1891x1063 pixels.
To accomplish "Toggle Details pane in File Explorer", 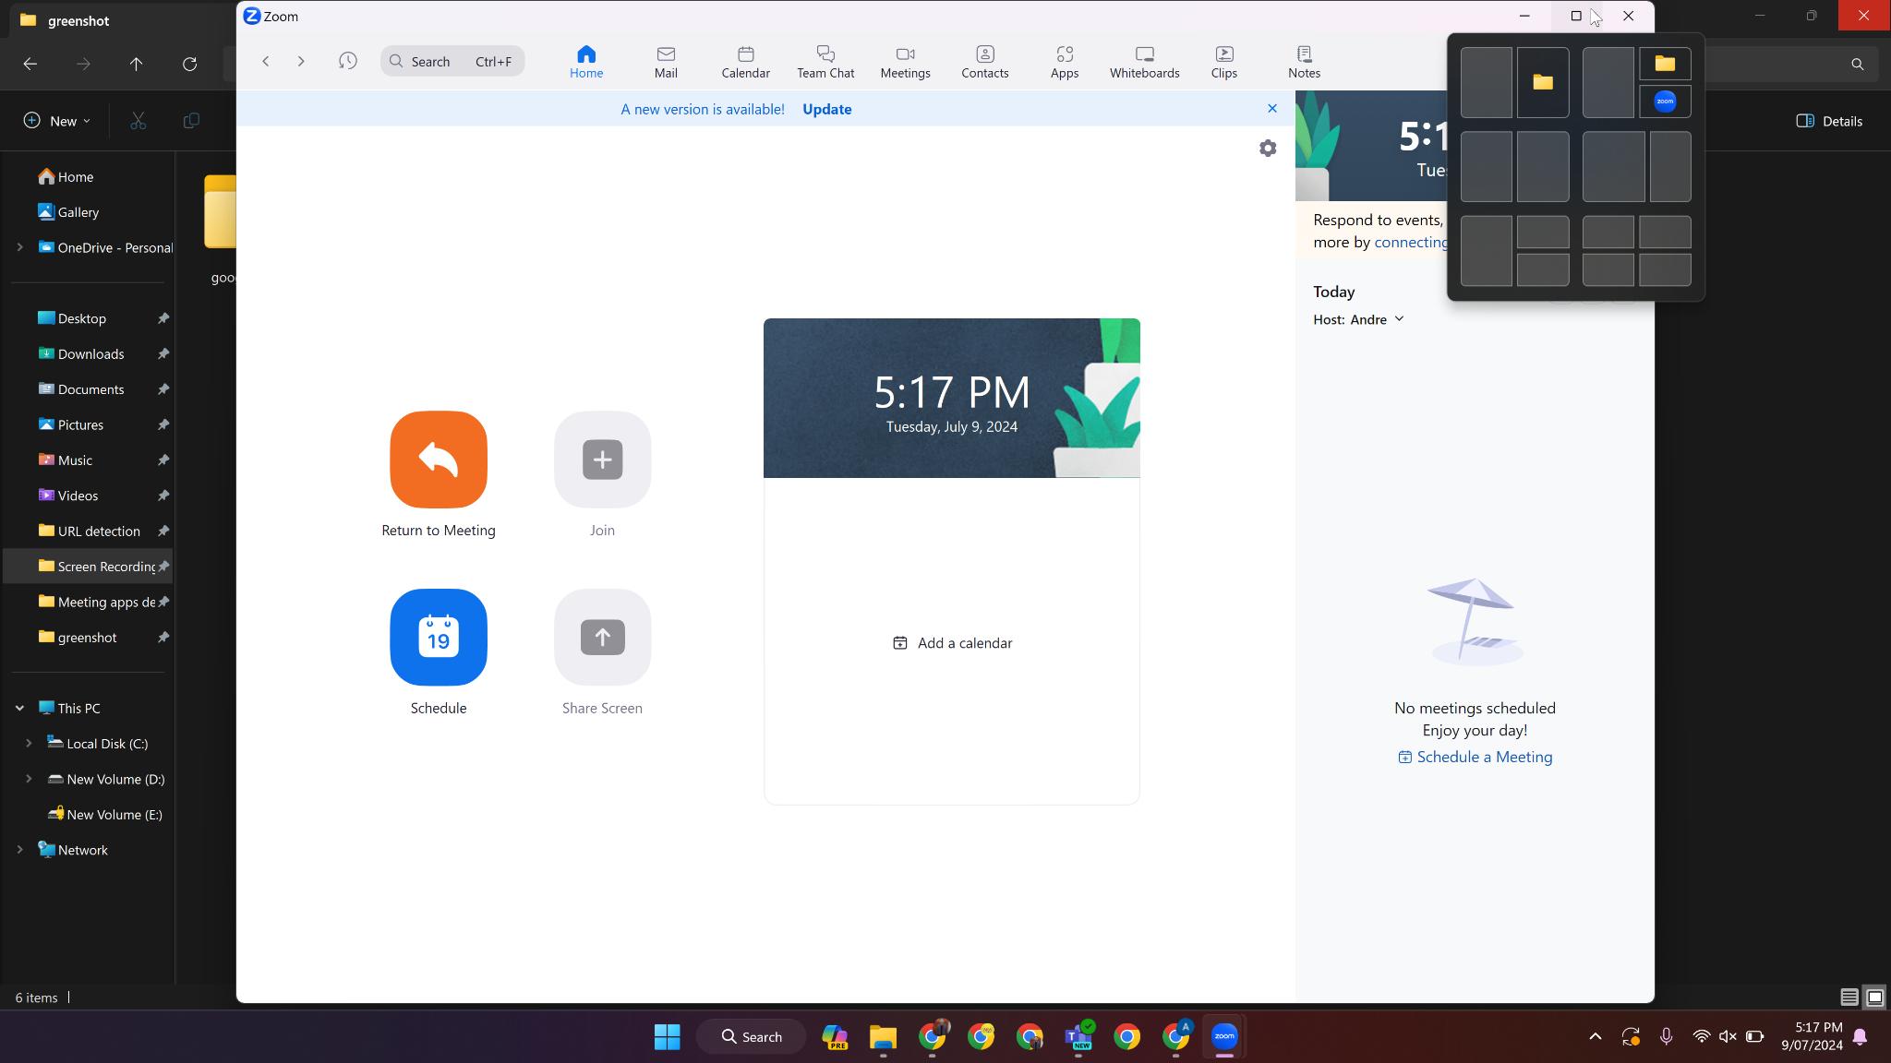I will [1829, 121].
